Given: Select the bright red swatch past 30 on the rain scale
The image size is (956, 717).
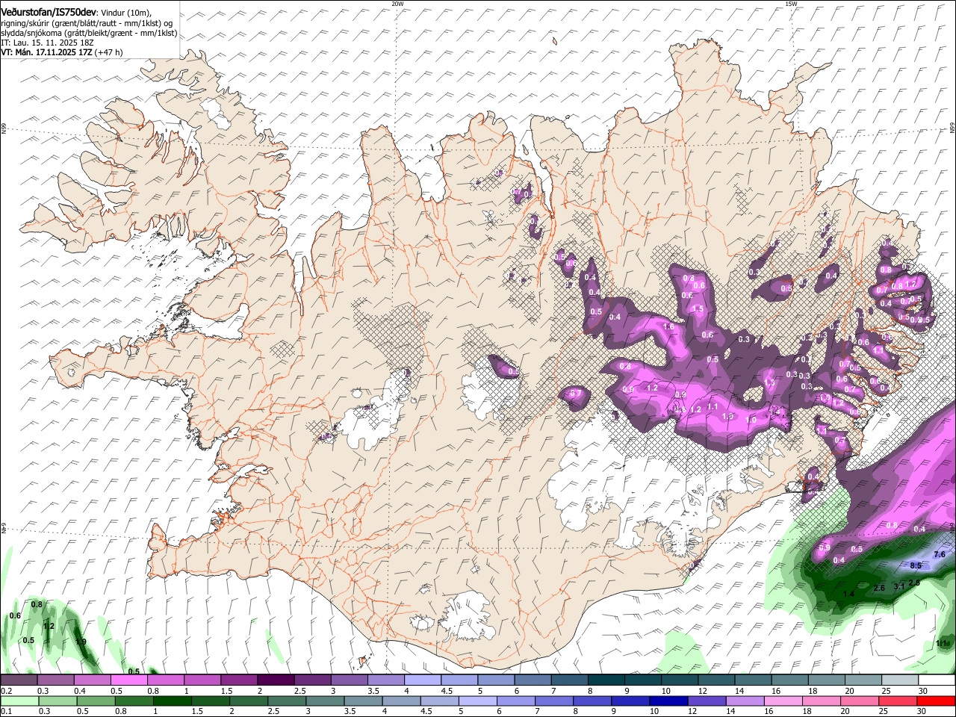Looking at the screenshot, I should (936, 701).
